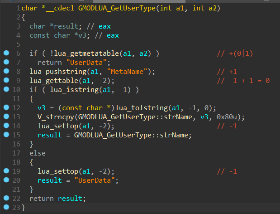The image size is (280, 214).
Task: Click the // -1 + 1 = 0 comment
Action: pos(243,81)
